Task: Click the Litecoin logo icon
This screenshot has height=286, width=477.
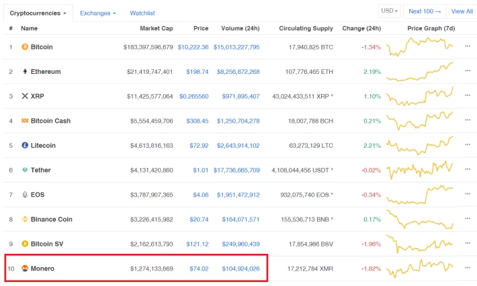Action: [25, 145]
